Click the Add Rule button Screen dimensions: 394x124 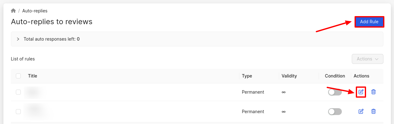point(369,22)
